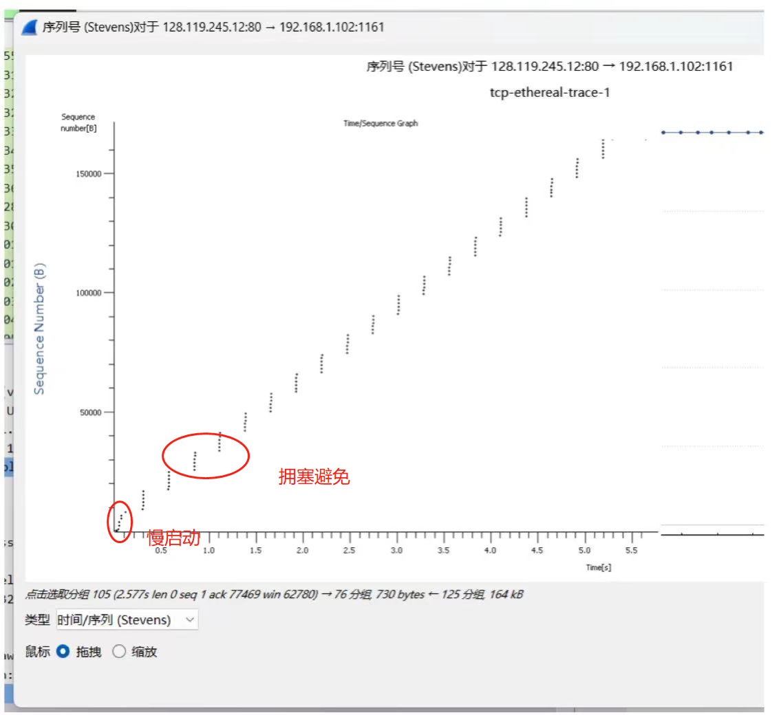
Task: Open the 类型 graph type dropdown
Action: point(127,620)
